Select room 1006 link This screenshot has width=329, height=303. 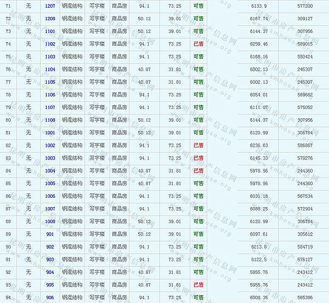coord(50,196)
